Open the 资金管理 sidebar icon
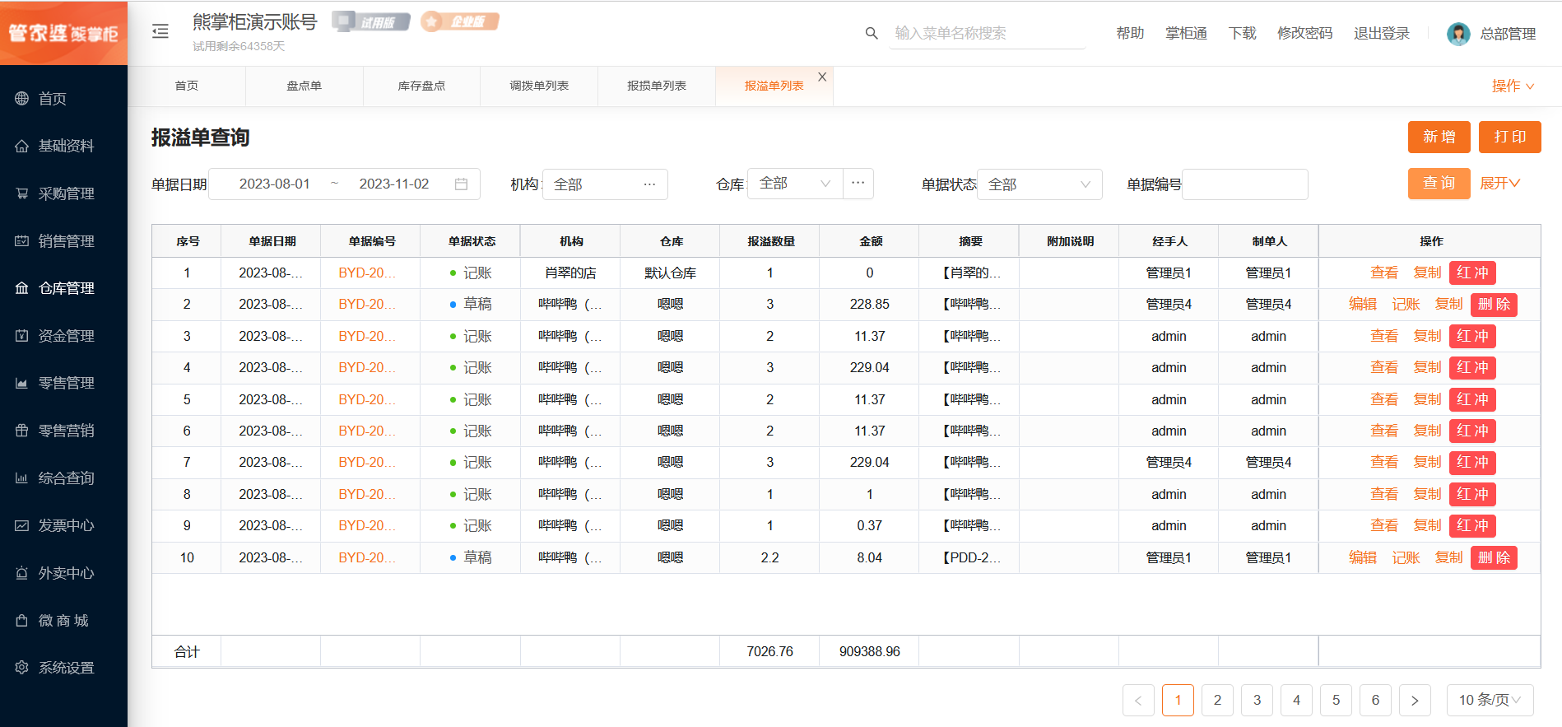The width and height of the screenshot is (1562, 727). [x=22, y=336]
